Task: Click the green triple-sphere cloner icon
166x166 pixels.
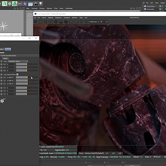Action: [x=15, y=4]
